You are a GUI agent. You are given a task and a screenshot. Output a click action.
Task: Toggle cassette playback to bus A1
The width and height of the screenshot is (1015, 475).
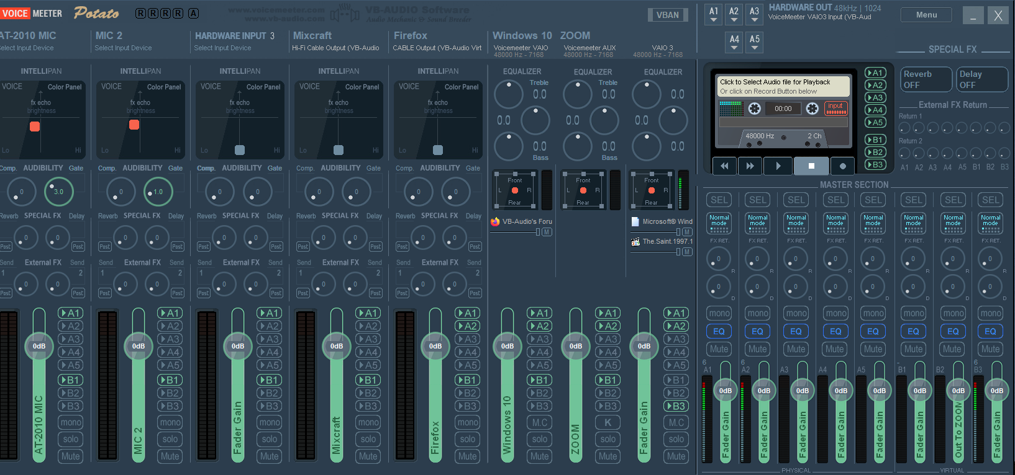875,73
